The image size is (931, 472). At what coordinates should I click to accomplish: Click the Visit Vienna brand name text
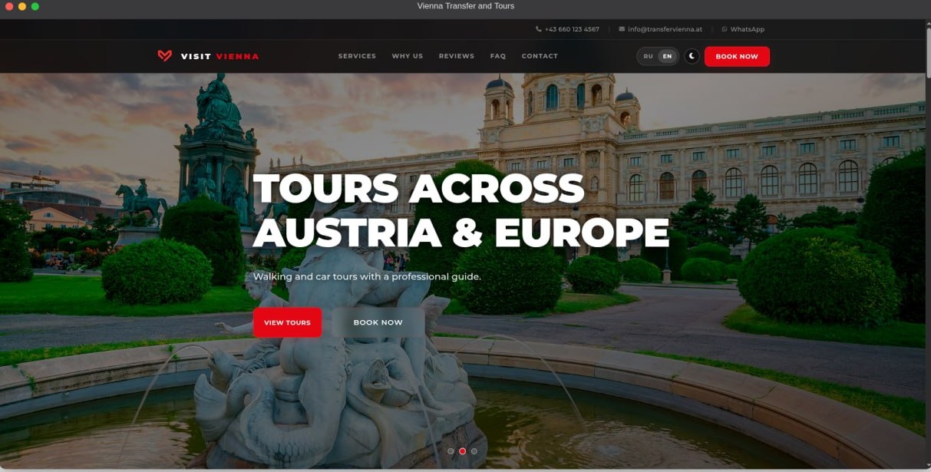coord(220,56)
